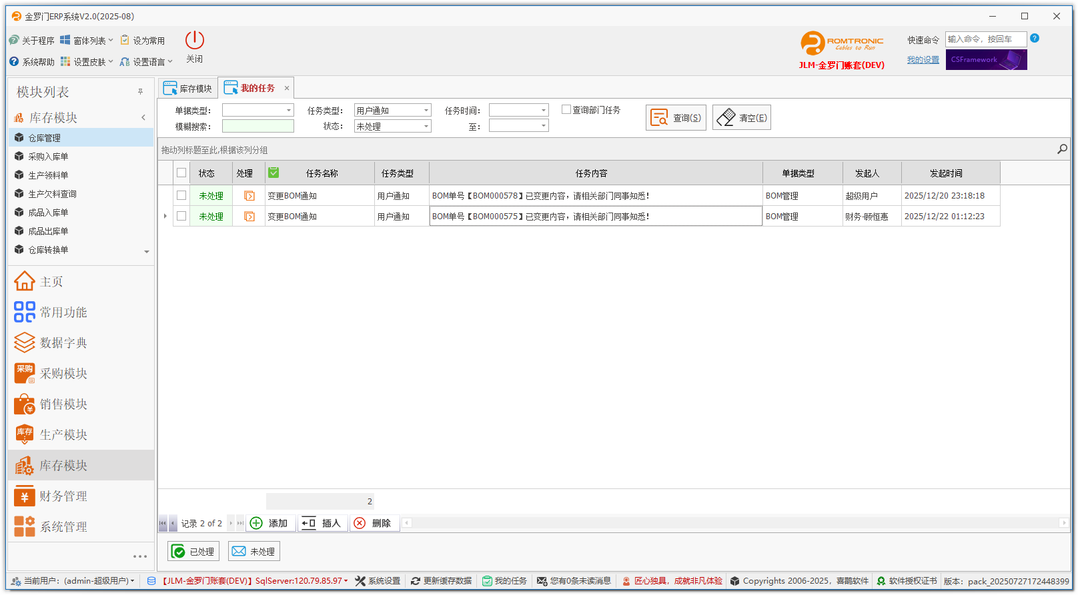Click the 我的任务 status bar item
Image resolution: width=1078 pixels, height=595 pixels.
point(504,581)
